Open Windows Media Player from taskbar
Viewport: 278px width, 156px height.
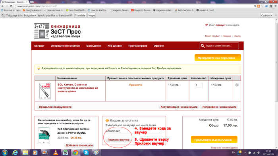(35, 152)
